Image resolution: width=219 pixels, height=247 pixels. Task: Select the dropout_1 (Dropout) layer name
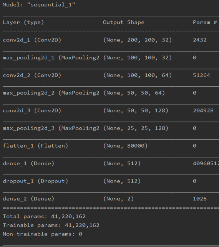point(35,181)
